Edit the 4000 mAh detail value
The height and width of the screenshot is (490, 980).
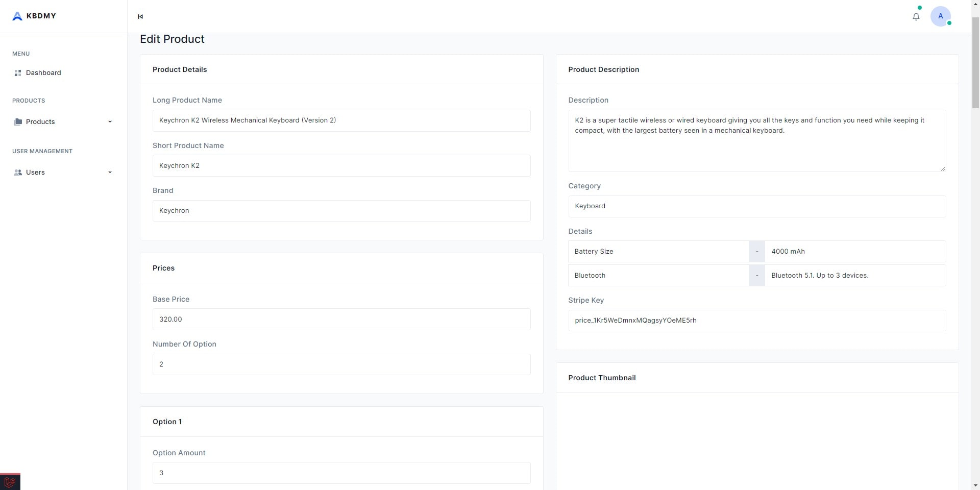[855, 252]
